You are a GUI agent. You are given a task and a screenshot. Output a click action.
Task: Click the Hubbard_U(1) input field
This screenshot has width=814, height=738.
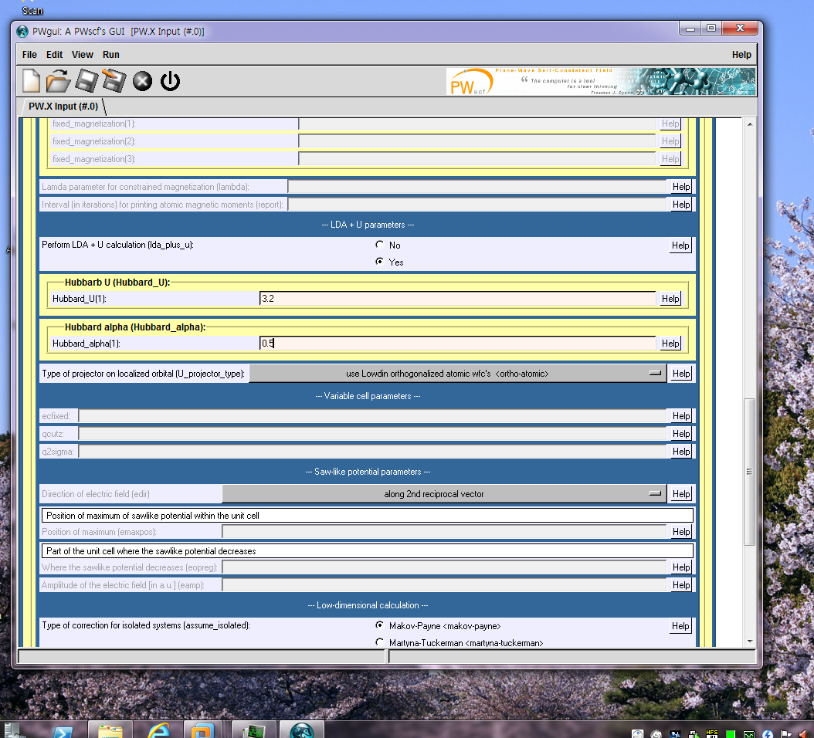(x=457, y=299)
